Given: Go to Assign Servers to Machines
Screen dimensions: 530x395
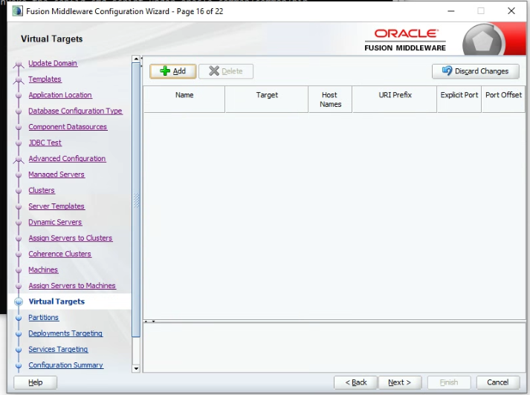Looking at the screenshot, I should coord(72,285).
